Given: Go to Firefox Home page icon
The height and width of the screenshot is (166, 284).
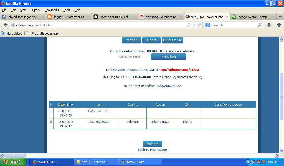Looking at the screenshot, I should (279, 25).
